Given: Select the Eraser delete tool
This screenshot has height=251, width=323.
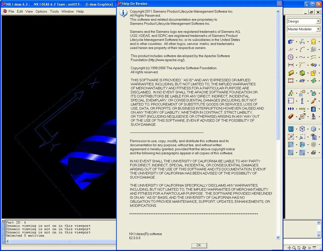Looking at the screenshot, I should point(291,117).
